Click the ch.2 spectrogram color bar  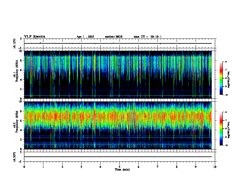click(x=221, y=129)
